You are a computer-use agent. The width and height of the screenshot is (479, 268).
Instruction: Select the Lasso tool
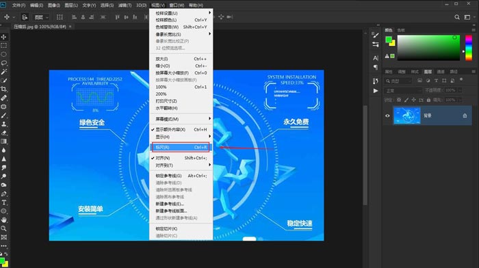point(3,63)
